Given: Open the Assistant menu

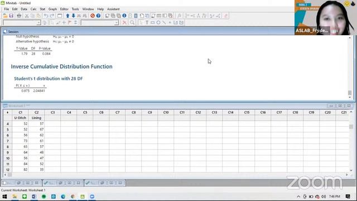Looking at the screenshot, I should point(113,9).
